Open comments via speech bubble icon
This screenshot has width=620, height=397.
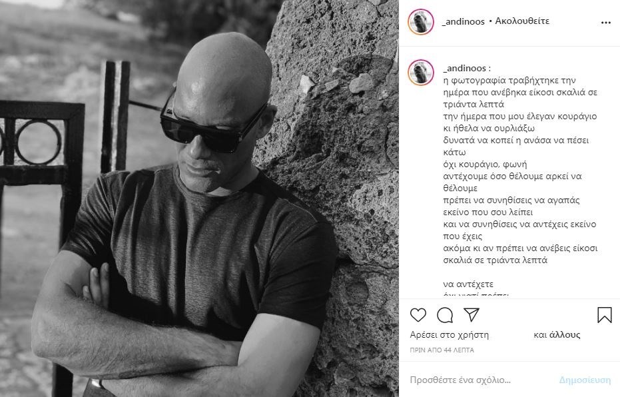point(445,315)
